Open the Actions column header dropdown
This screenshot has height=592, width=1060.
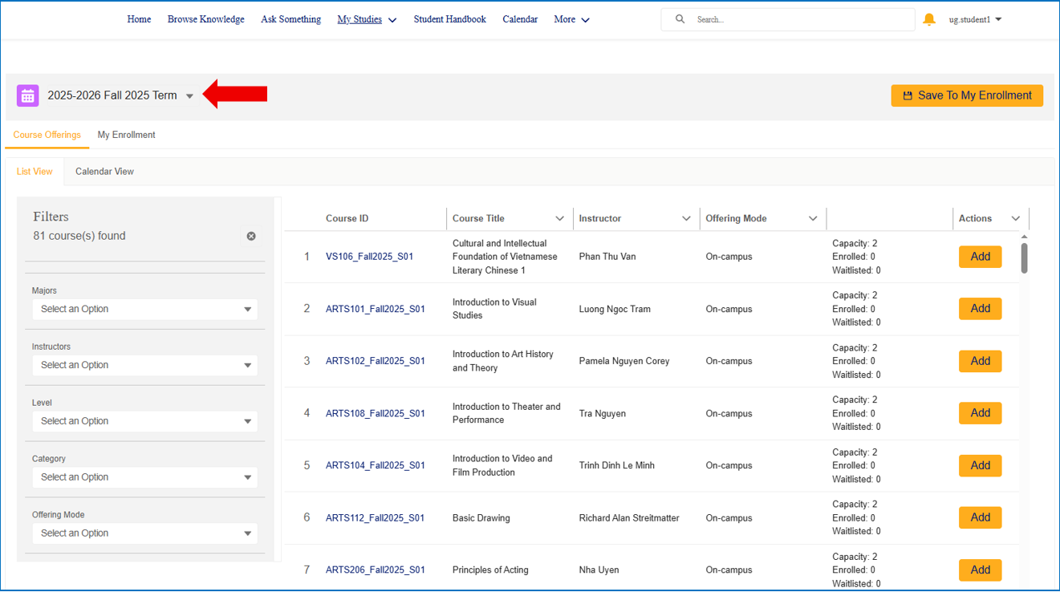(x=1015, y=218)
